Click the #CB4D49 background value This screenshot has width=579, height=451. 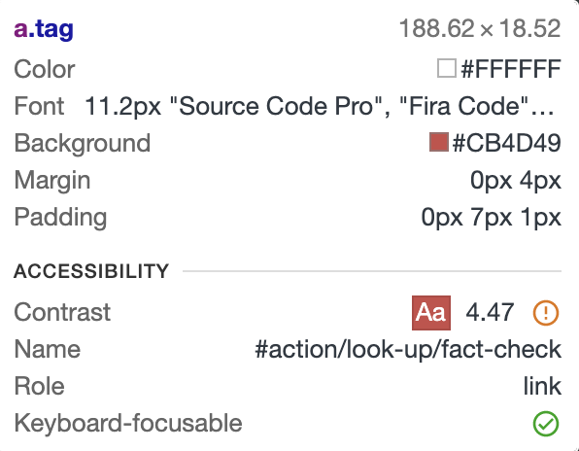point(507,143)
